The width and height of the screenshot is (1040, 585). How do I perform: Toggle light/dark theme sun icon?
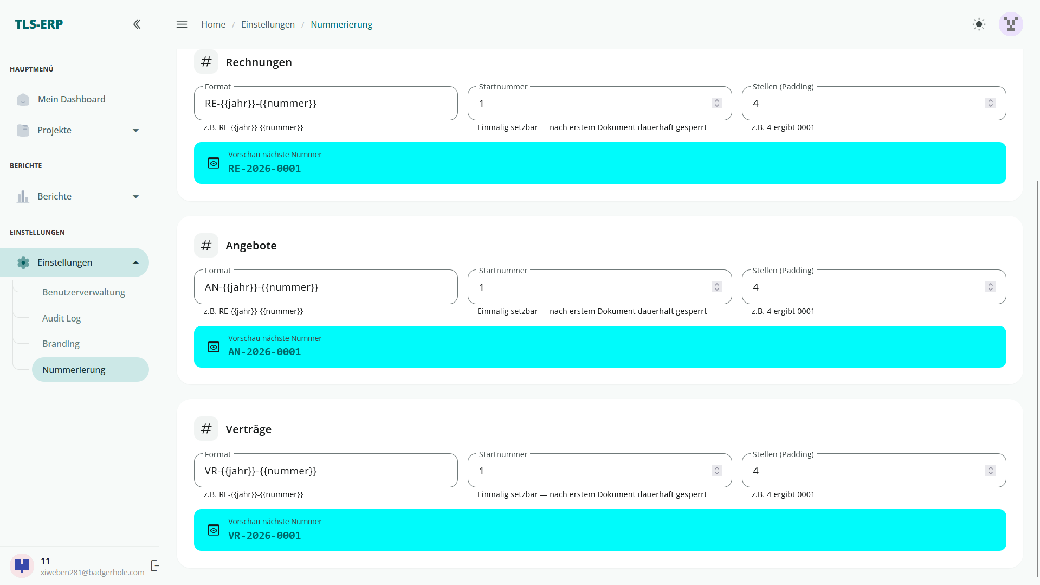[x=979, y=24]
